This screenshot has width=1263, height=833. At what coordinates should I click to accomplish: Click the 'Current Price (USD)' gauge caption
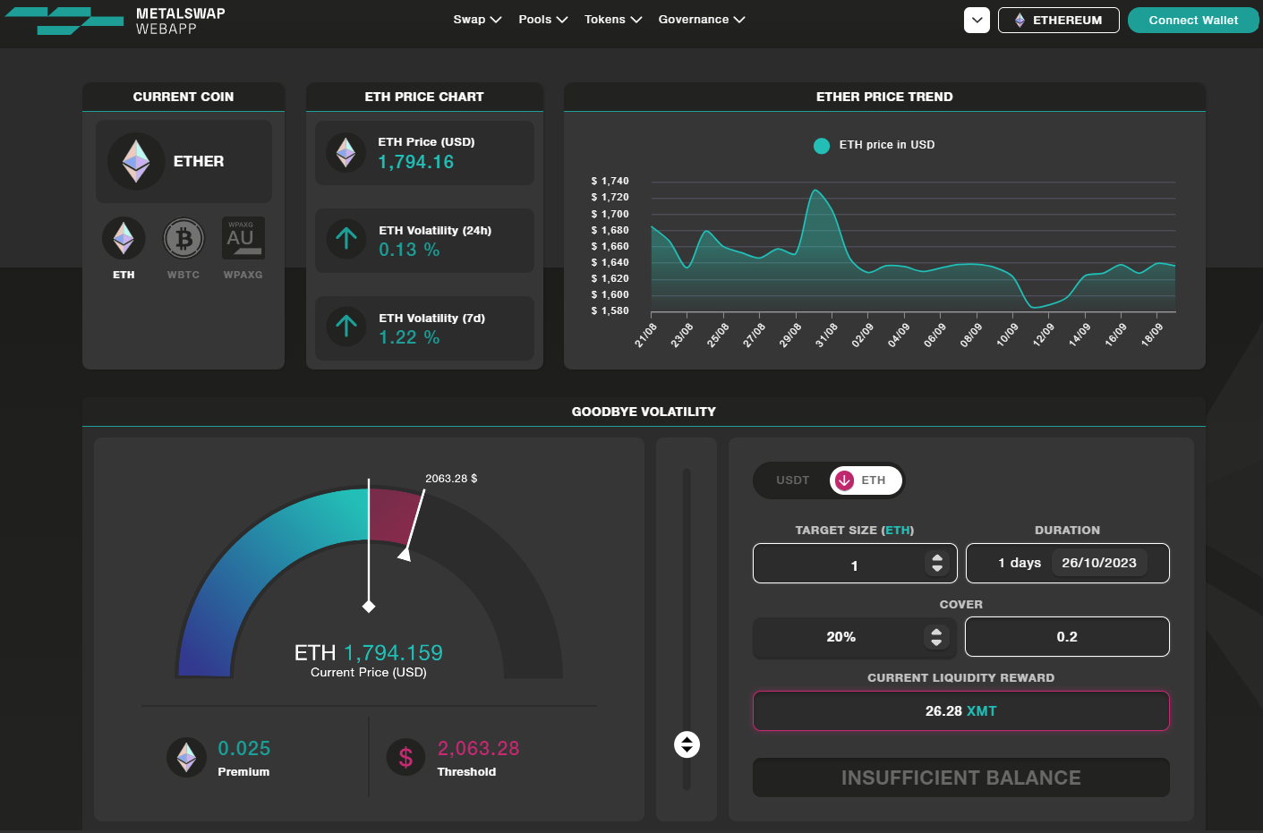[x=369, y=673]
